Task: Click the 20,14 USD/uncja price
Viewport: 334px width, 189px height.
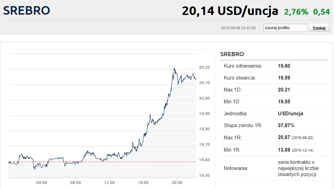Action: tap(230, 11)
